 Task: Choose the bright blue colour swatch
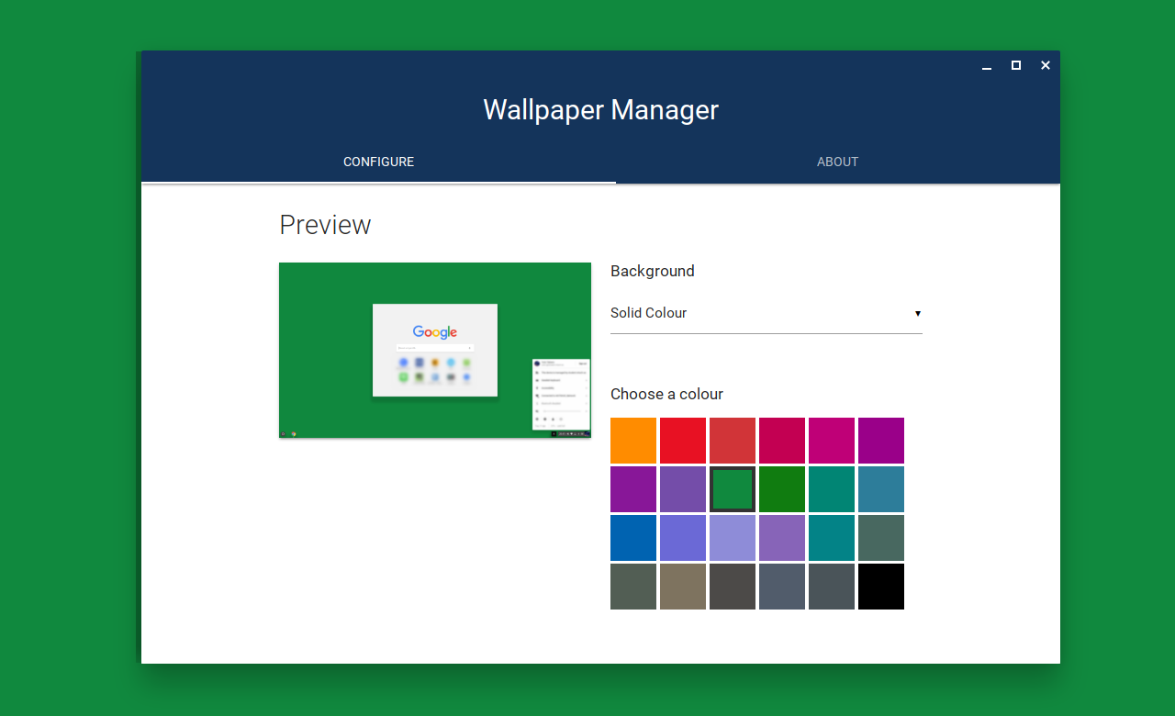(x=633, y=538)
